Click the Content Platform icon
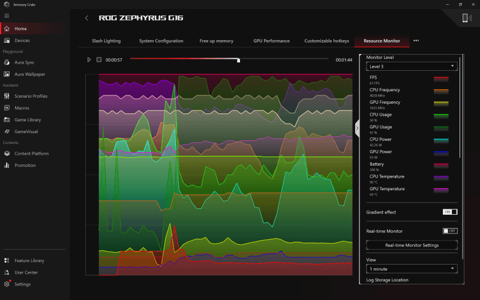Viewport: 480px width, 300px height. [7, 154]
